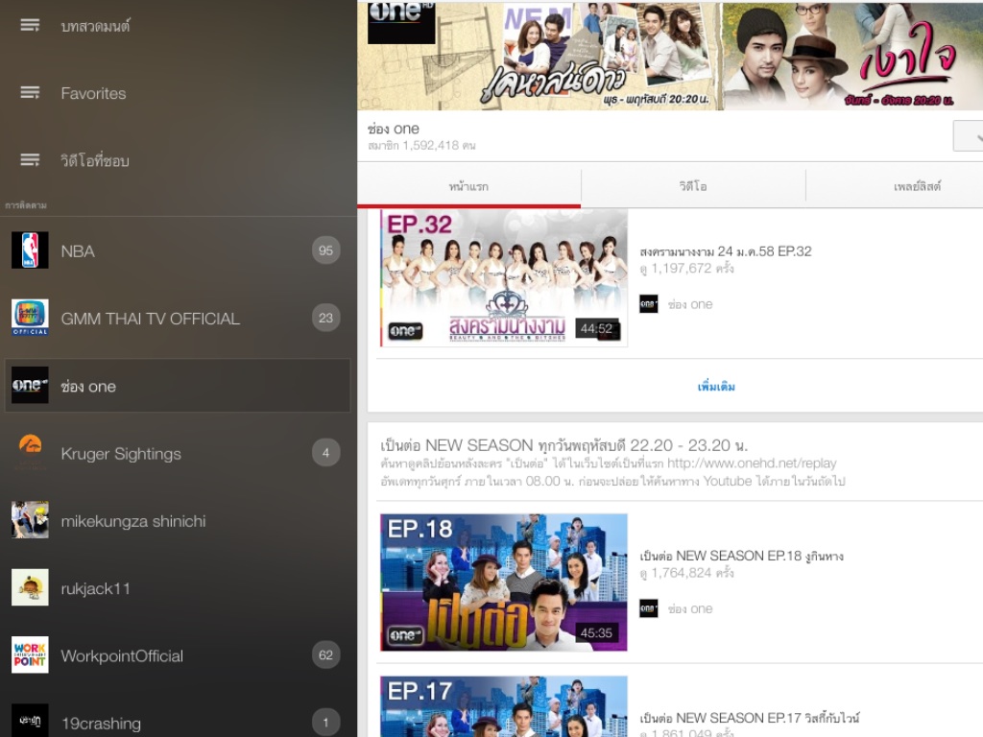Open mikekungza shinichi channel avatar
This screenshot has height=737, width=983.
[x=30, y=519]
